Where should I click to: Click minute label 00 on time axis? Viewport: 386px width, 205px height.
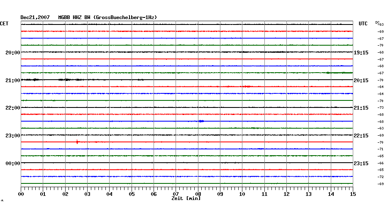[x=21, y=194]
